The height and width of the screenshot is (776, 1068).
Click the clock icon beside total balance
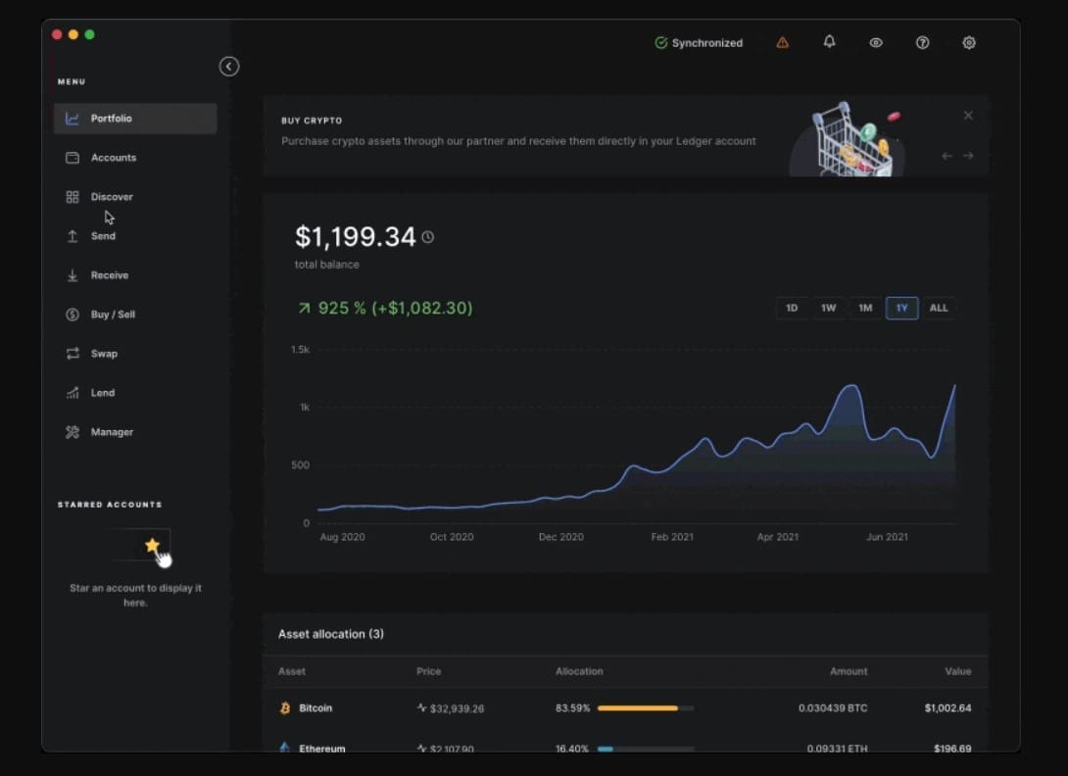pos(428,236)
